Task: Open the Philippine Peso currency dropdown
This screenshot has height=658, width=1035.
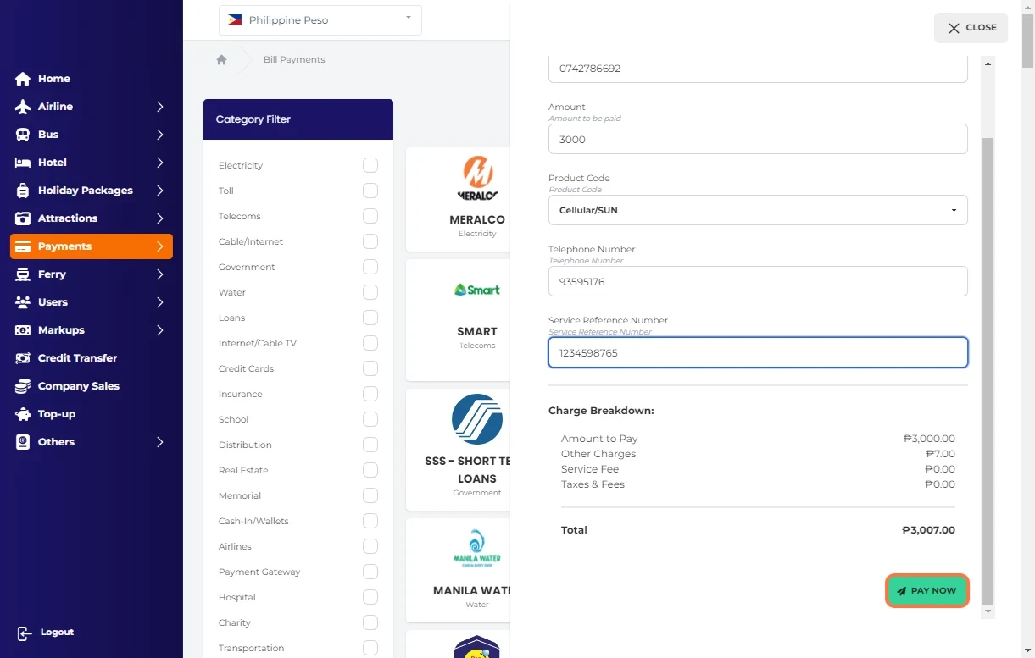Action: [320, 20]
